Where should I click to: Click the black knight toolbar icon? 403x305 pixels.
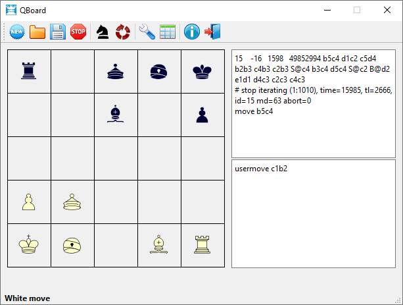pyautogui.click(x=103, y=32)
